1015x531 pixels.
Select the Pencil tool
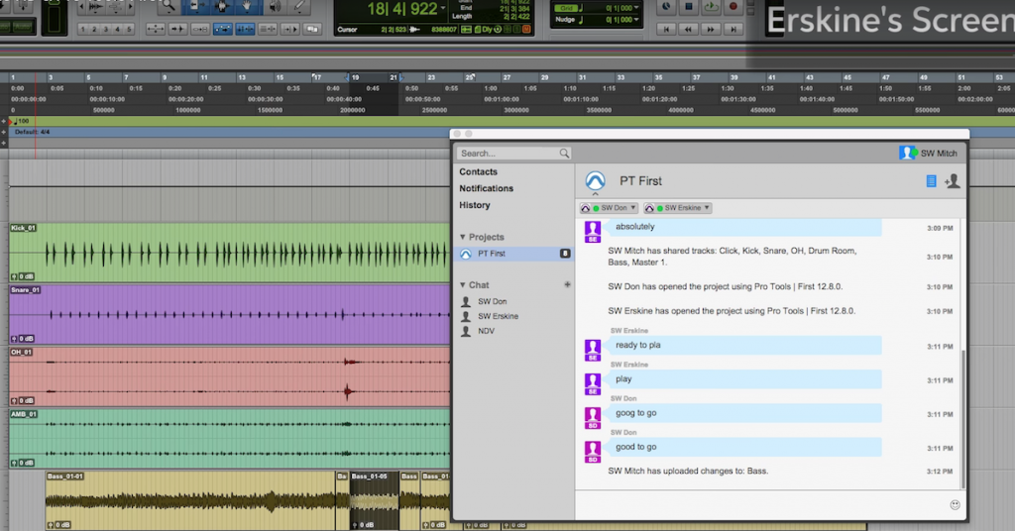click(x=299, y=7)
